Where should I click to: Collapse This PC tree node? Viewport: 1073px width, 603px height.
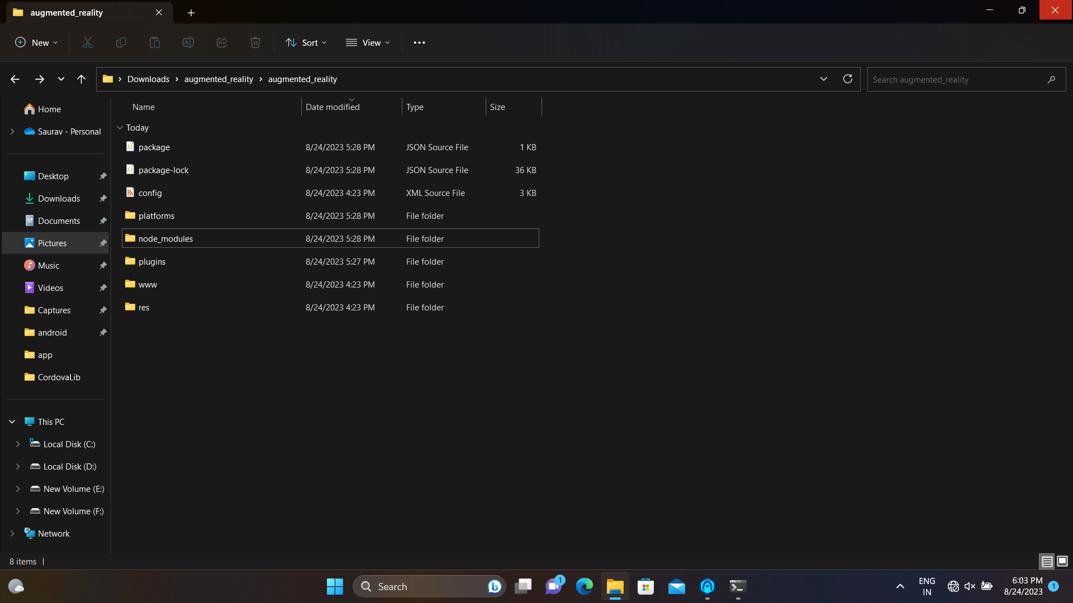12,422
